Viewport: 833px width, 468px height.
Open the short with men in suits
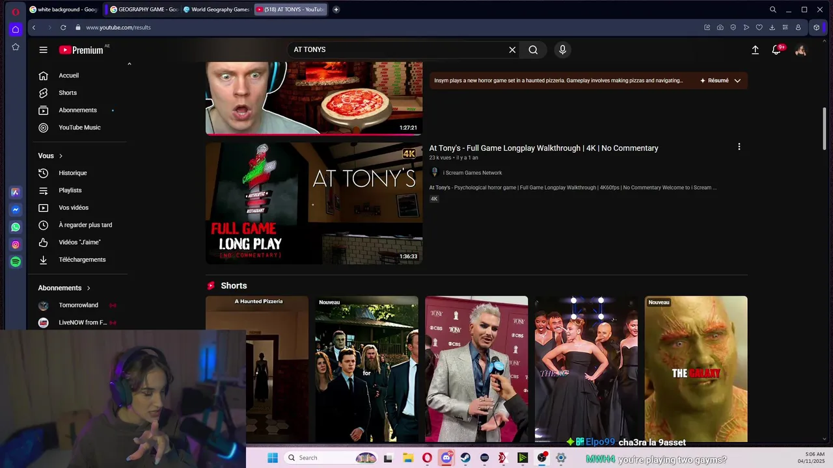point(366,369)
